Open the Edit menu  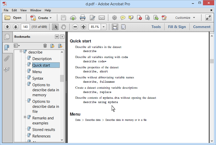pos(14,10)
